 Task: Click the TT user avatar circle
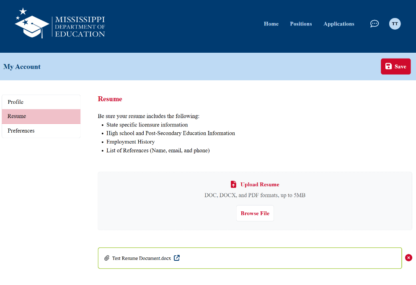coord(395,24)
